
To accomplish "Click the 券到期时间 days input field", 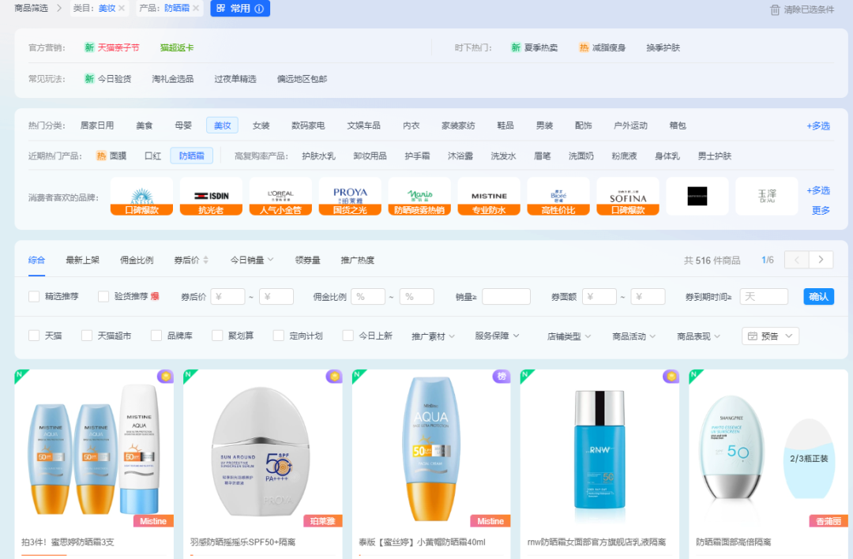I will coord(764,296).
